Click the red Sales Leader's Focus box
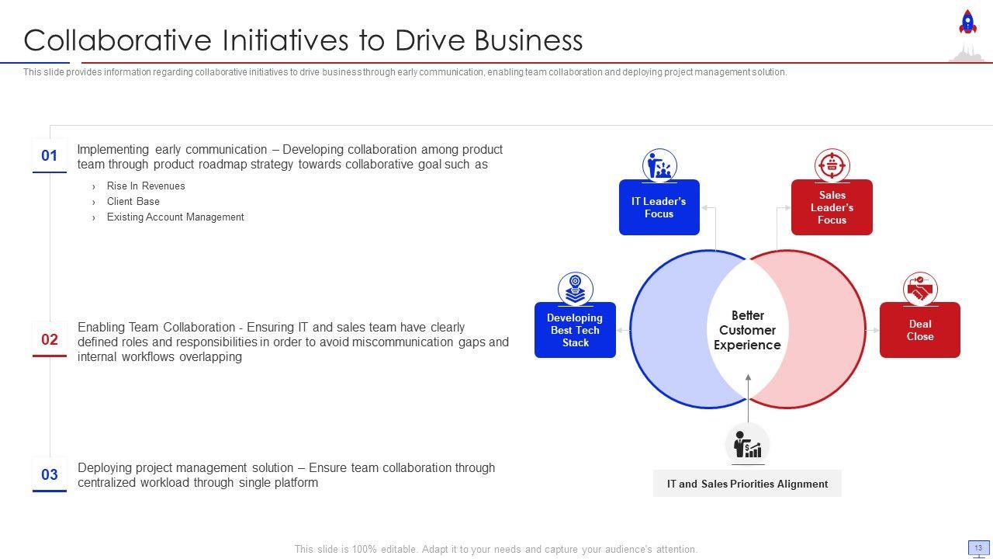The image size is (993, 559). tap(832, 207)
